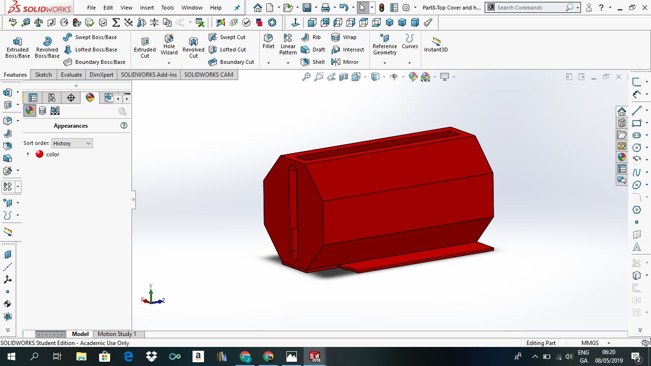The height and width of the screenshot is (366, 651).
Task: Open the SOLIDWORKS Add-Ins tab
Action: (x=149, y=75)
